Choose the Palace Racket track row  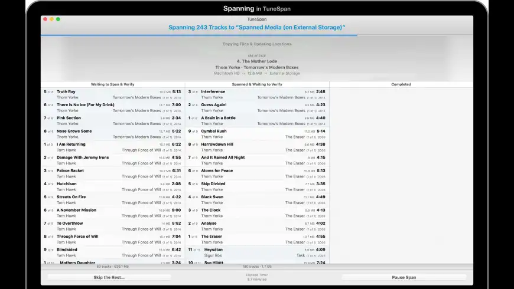point(112,173)
